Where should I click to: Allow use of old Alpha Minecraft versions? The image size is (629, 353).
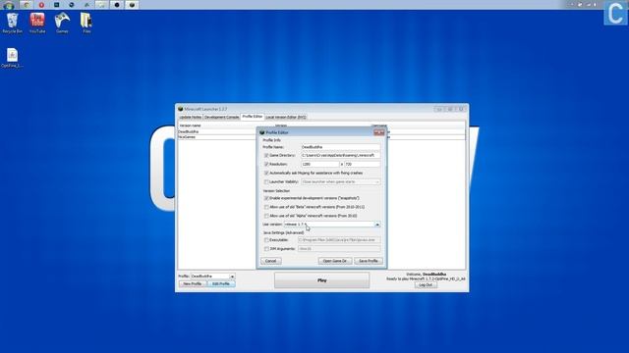pyautogui.click(x=266, y=216)
